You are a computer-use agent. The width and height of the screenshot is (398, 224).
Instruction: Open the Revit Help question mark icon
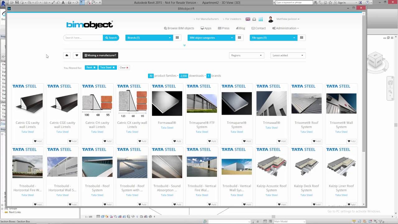[367, 2]
